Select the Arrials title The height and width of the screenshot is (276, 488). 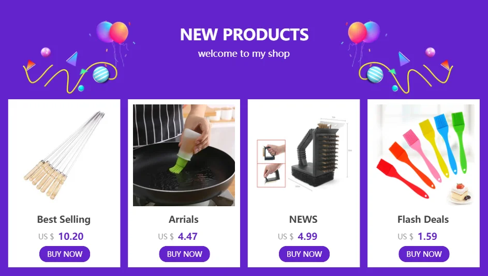[x=184, y=220]
